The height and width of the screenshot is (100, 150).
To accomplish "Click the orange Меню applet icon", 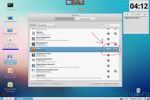I will click(x=33, y=49).
